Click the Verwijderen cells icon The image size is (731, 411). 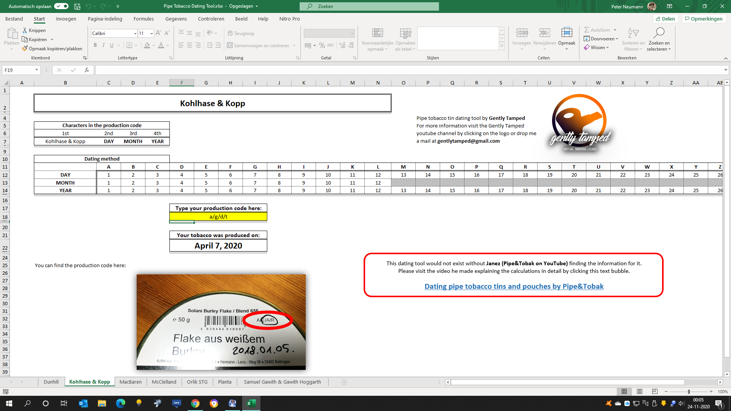[544, 33]
